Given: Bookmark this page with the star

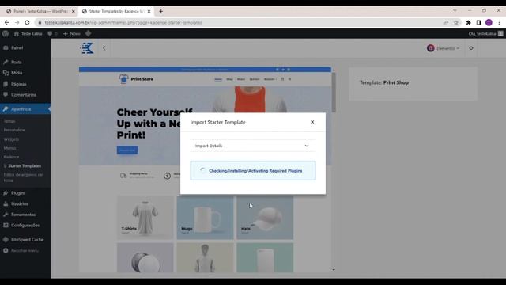Looking at the screenshot, I should [456, 23].
